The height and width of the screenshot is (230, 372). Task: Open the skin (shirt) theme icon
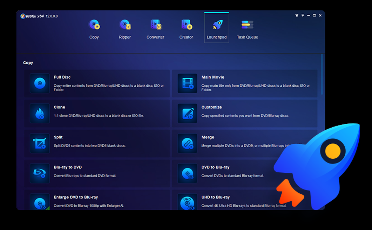pyautogui.click(x=297, y=15)
